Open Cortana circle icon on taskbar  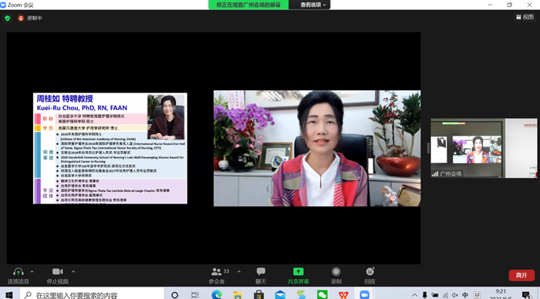[x=174, y=295]
